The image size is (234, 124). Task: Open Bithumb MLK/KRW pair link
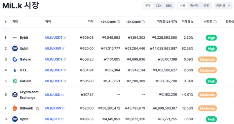point(53,108)
